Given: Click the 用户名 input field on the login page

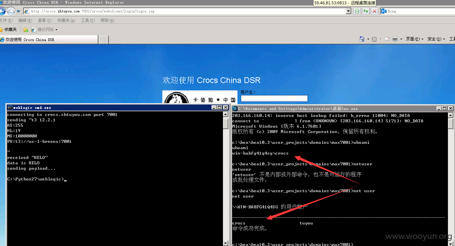Looking at the screenshot, I should click(274, 98).
